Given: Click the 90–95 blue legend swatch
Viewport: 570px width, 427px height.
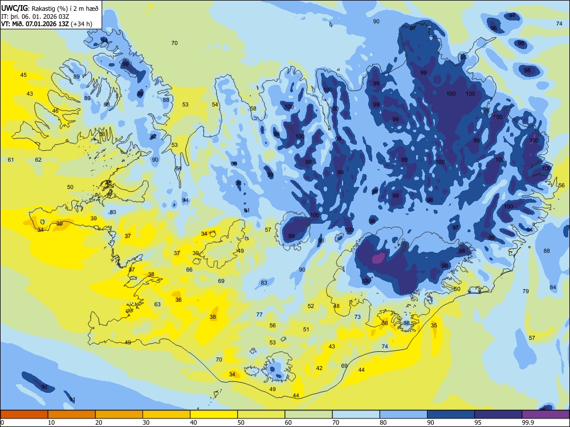Looking at the screenshot, I should pyautogui.click(x=451, y=414).
